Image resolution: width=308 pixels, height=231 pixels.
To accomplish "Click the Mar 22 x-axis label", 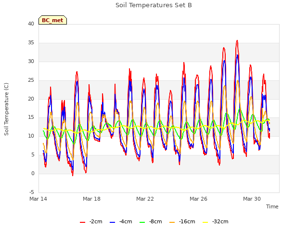I will 145,199.
